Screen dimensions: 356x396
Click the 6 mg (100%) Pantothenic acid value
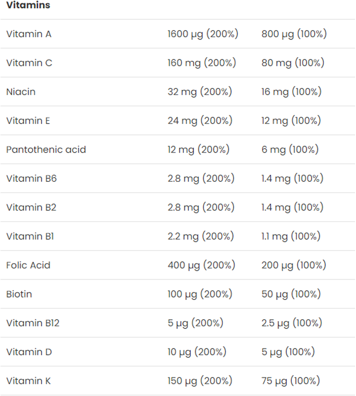pyautogui.click(x=290, y=150)
